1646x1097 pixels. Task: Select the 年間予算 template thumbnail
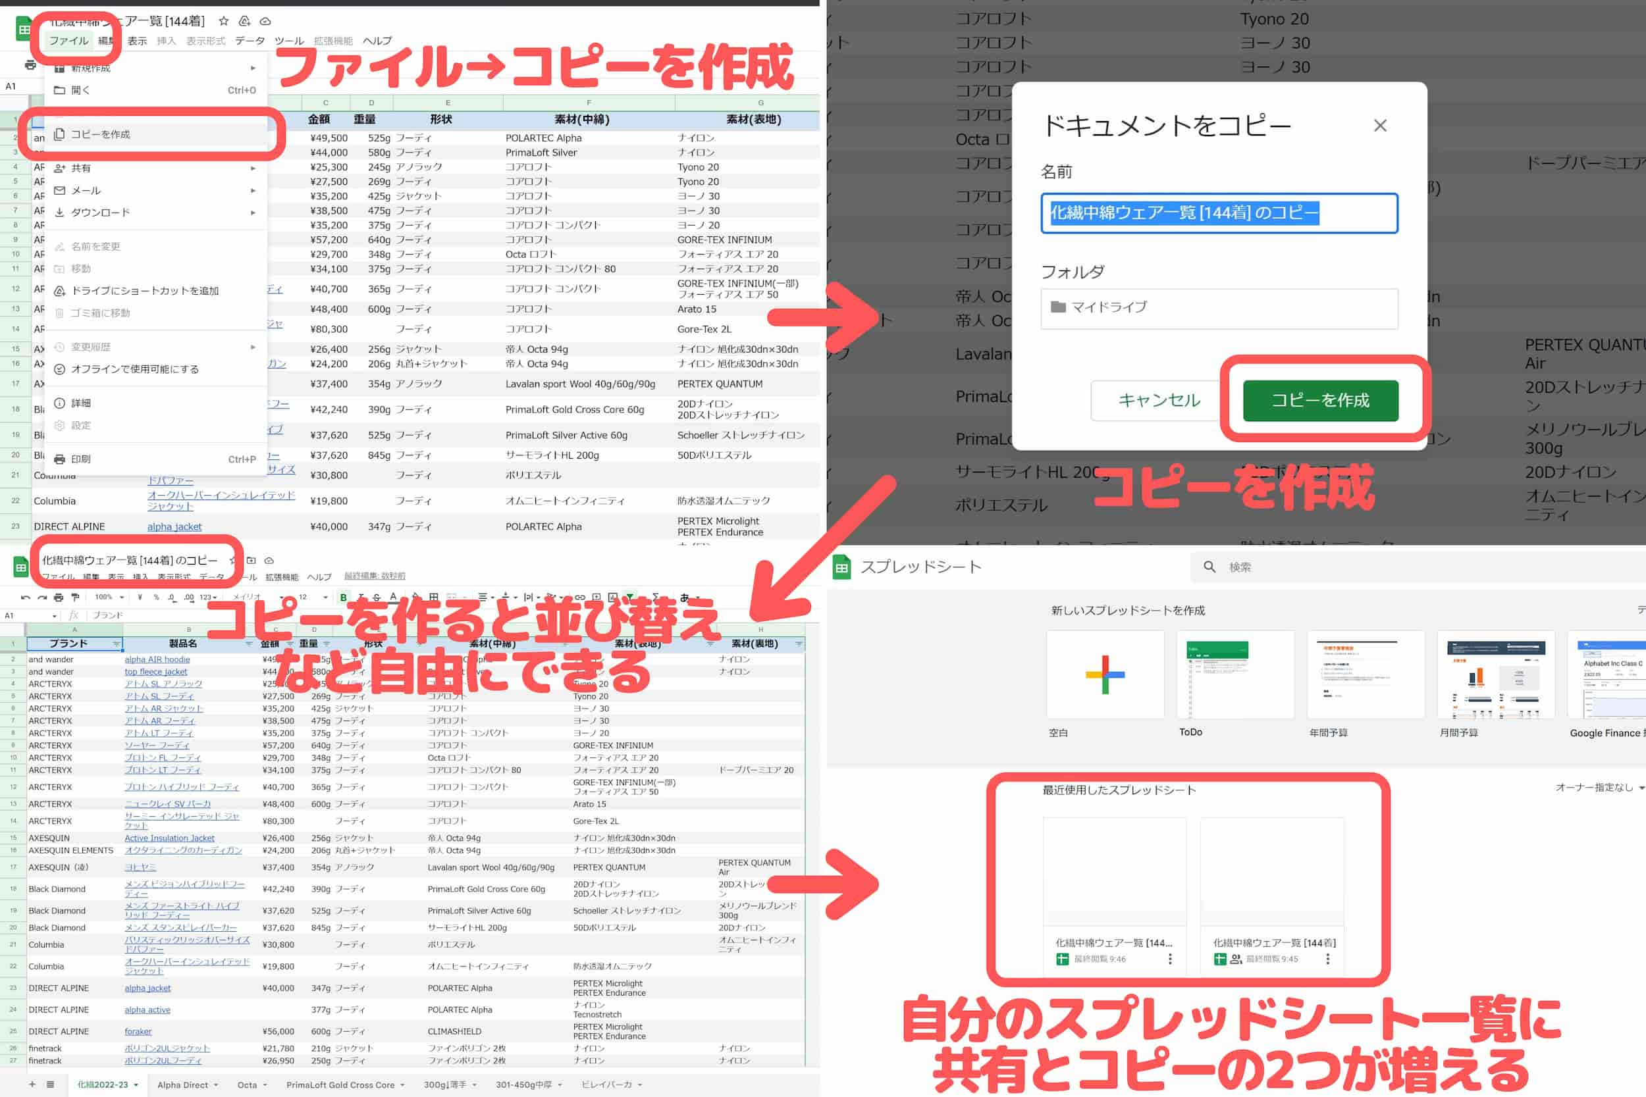pyautogui.click(x=1366, y=675)
